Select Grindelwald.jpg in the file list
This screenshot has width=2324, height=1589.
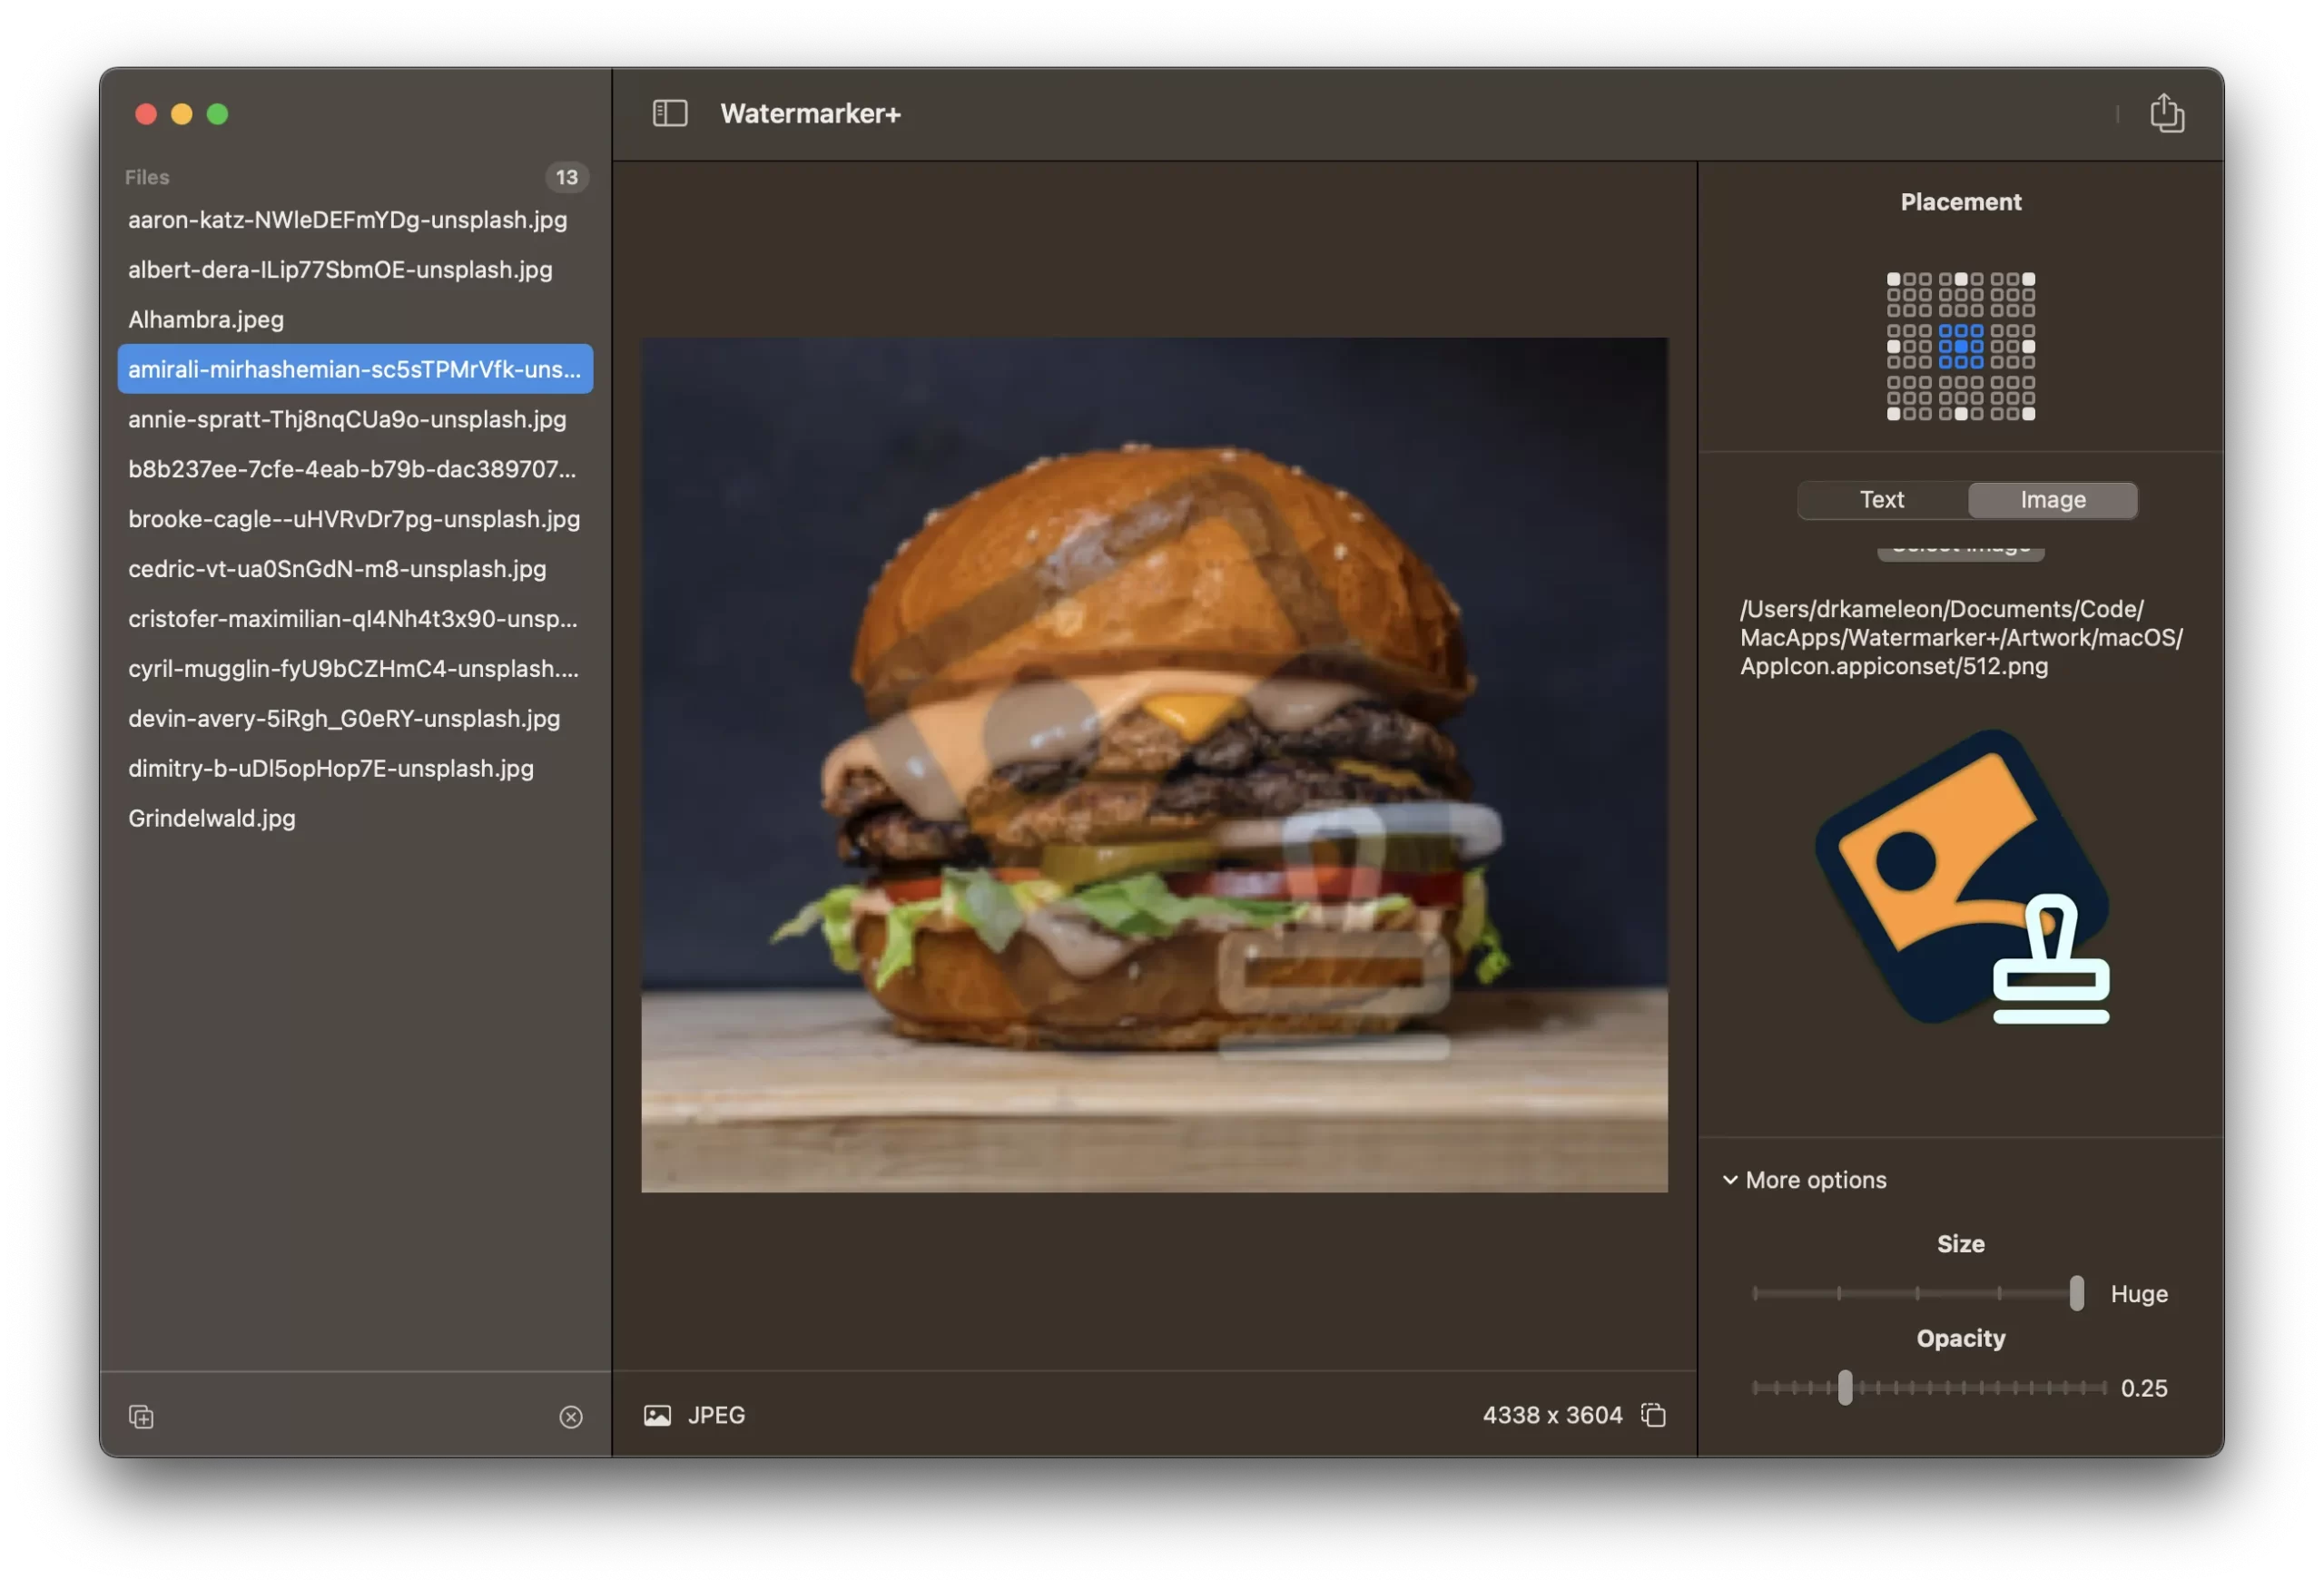point(212,818)
